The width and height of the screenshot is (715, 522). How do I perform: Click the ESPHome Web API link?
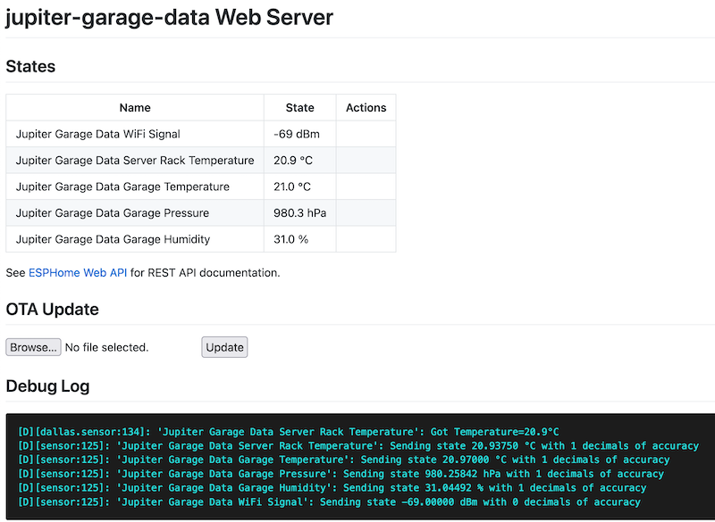78,273
